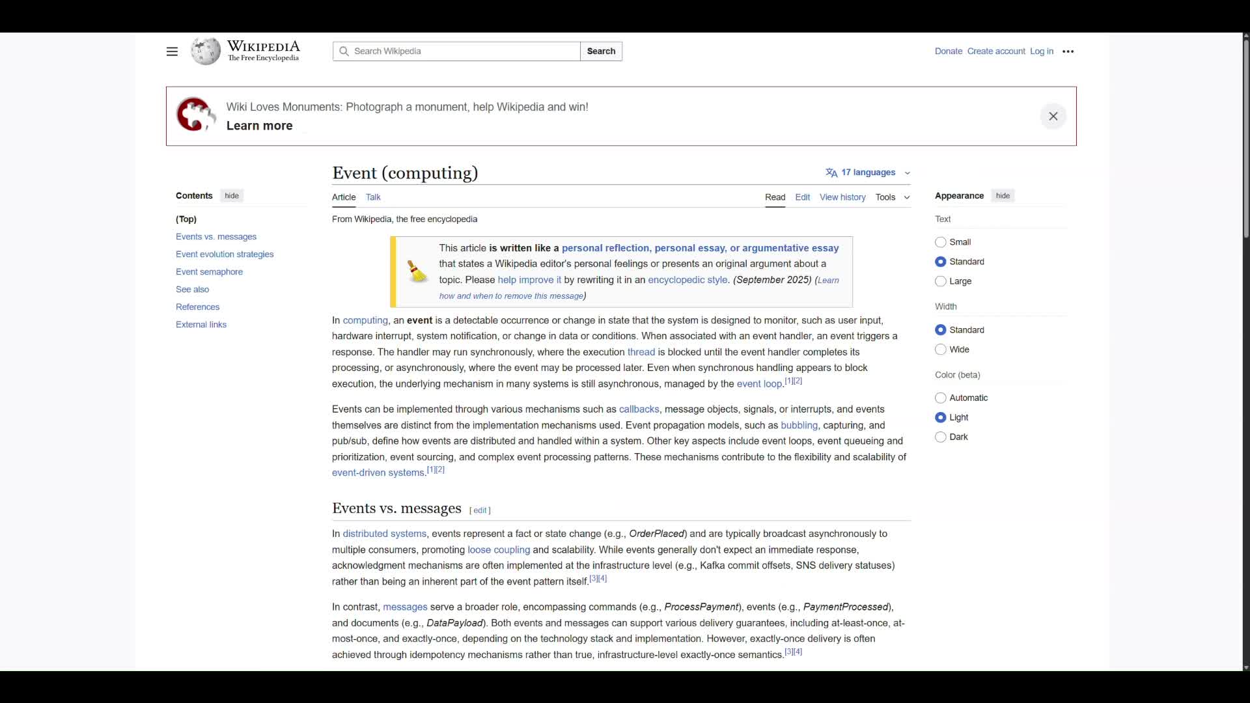Click the search magnifier icon

344,51
